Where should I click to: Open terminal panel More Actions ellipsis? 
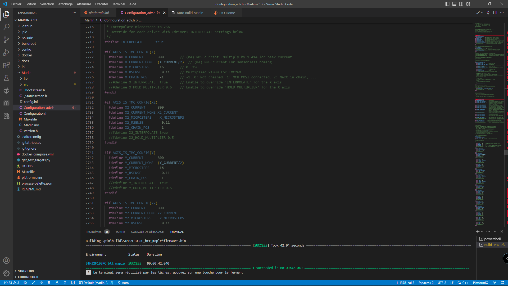coord(488,231)
